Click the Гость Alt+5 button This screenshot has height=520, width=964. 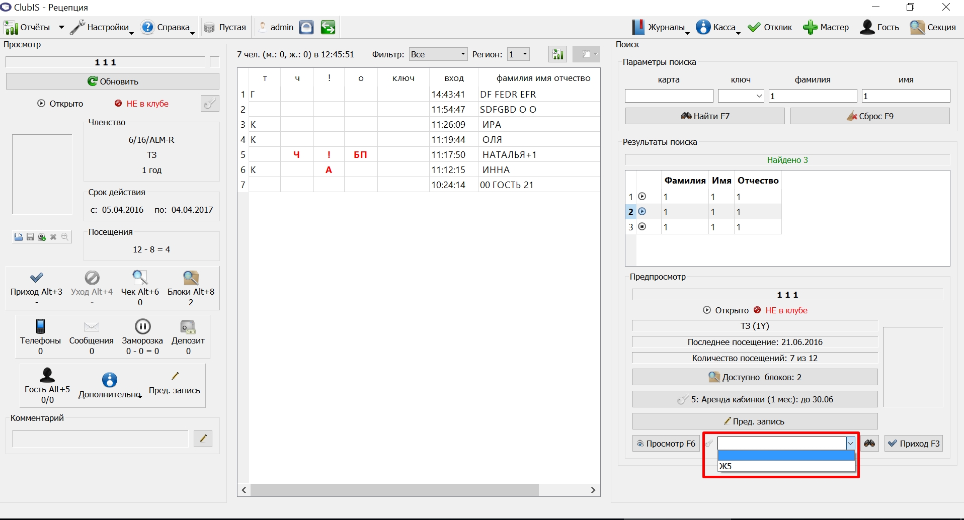47,386
